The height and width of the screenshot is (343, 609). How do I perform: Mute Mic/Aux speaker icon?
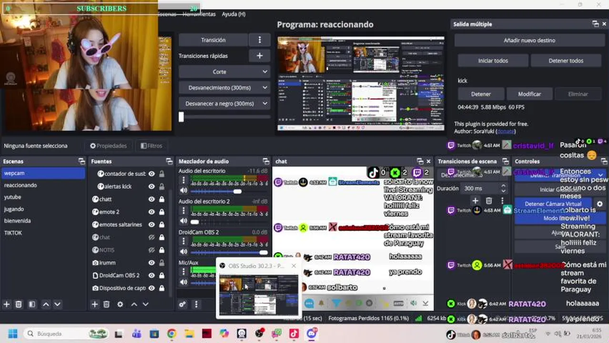coord(183,282)
